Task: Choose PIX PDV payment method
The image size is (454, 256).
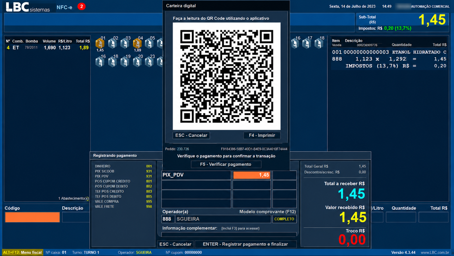Action: pyautogui.click(x=123, y=176)
